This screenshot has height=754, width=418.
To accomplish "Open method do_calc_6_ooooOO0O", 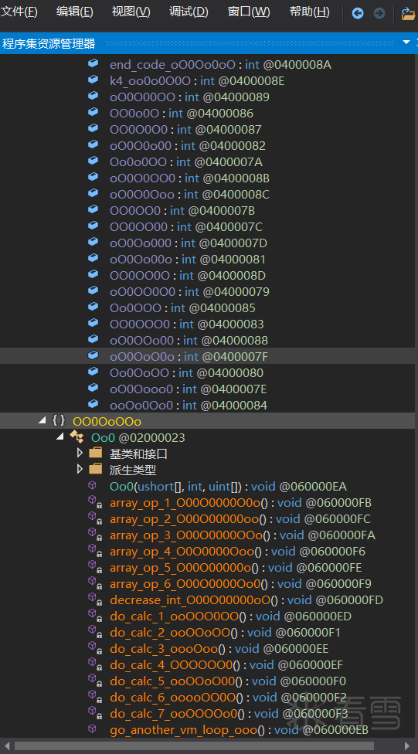I will (228, 698).
